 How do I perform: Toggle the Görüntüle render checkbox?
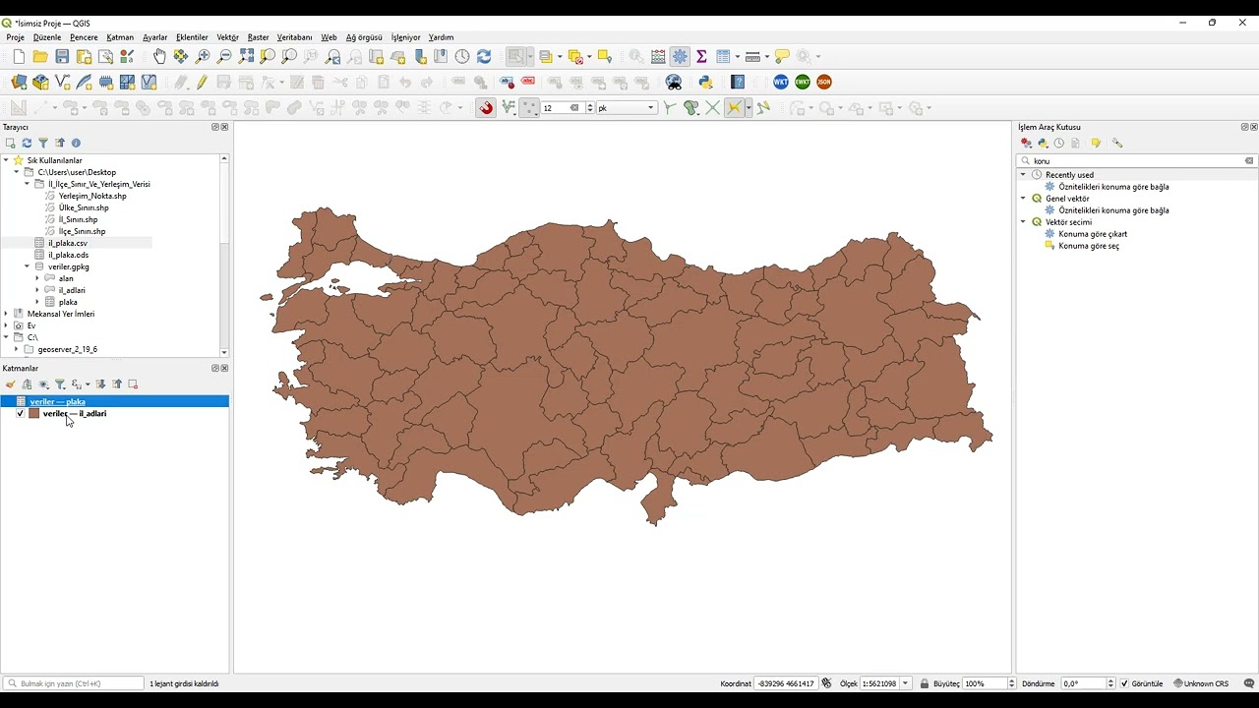tap(1125, 683)
